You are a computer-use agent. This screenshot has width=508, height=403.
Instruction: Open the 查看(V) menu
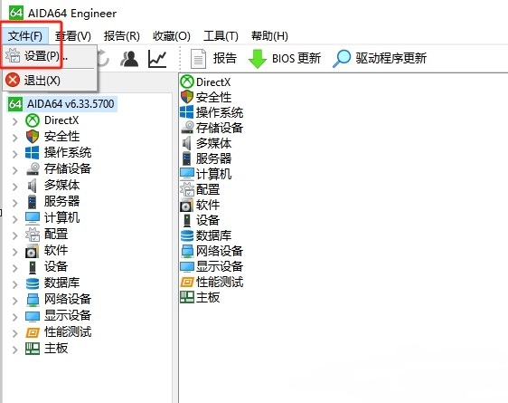coord(73,35)
